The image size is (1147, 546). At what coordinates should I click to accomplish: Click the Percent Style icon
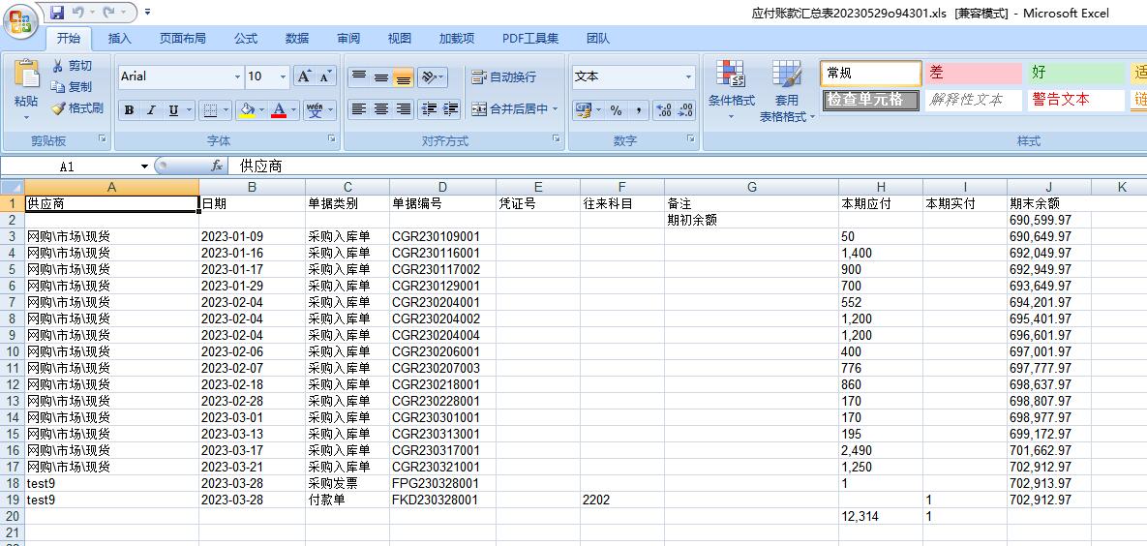click(616, 110)
